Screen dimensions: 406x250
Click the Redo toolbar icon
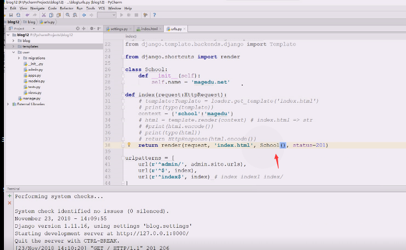pos(35,15)
